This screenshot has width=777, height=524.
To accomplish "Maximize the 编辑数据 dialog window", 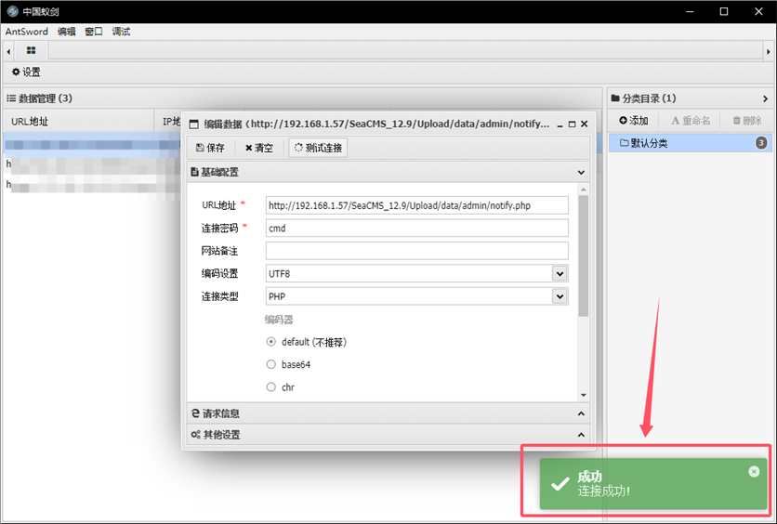I will [572, 124].
